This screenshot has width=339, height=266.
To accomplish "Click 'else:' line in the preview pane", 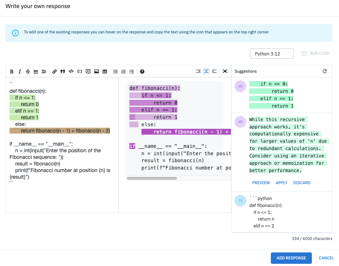I will (148, 124).
